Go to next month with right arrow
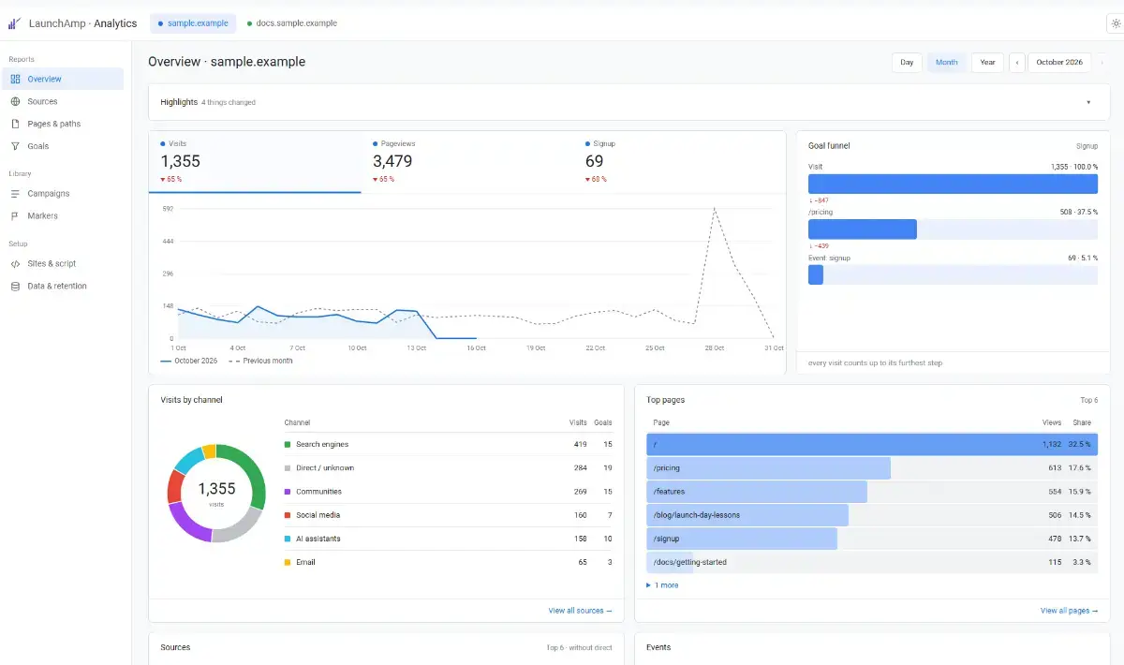Viewport: 1124px width, 665px height. click(1102, 63)
